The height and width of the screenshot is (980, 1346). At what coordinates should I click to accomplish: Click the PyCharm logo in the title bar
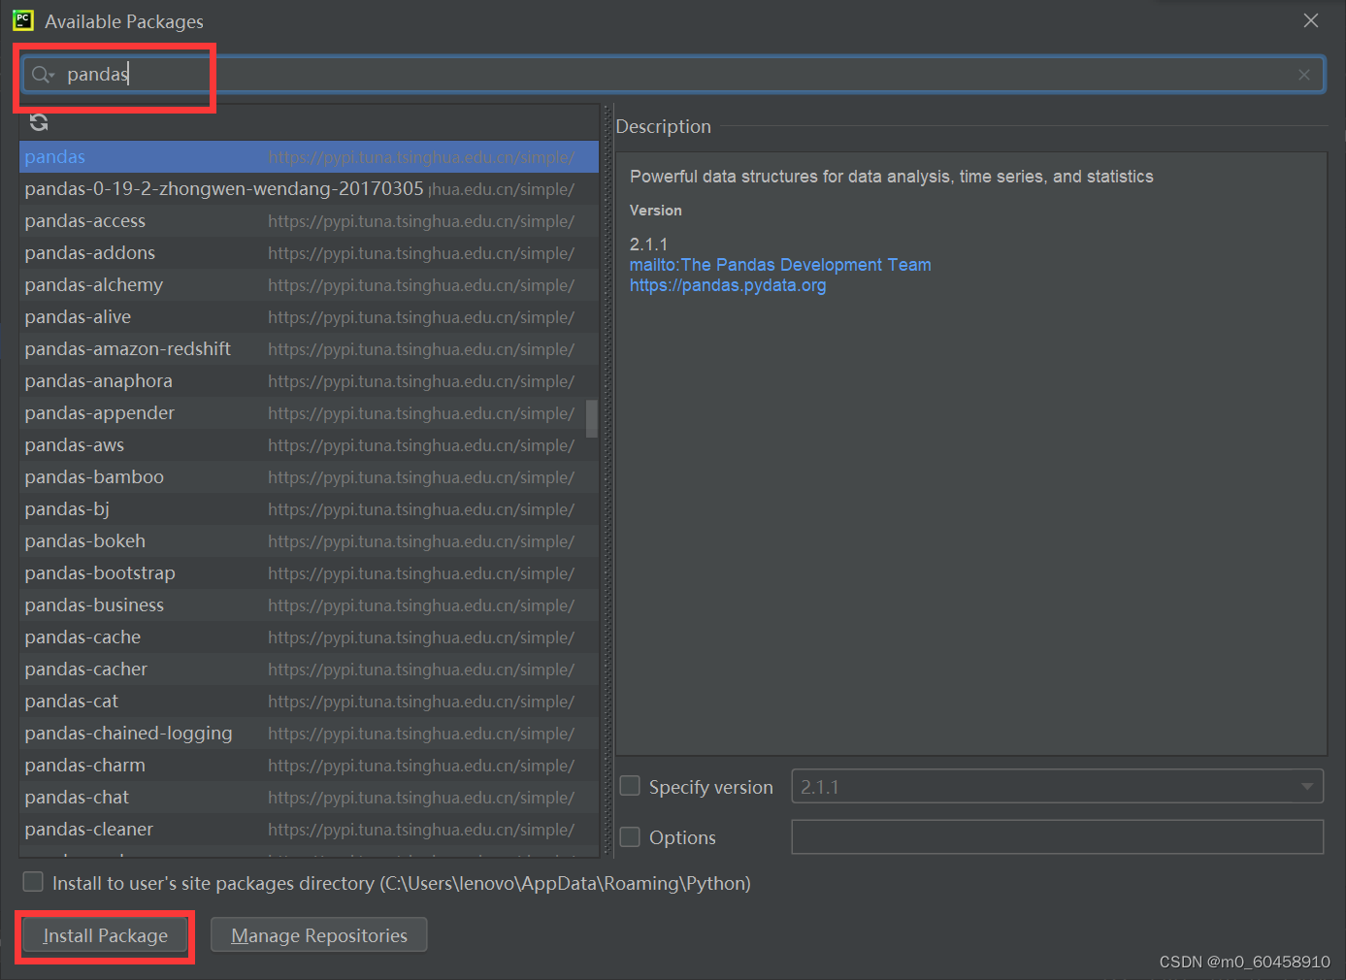pos(23,20)
